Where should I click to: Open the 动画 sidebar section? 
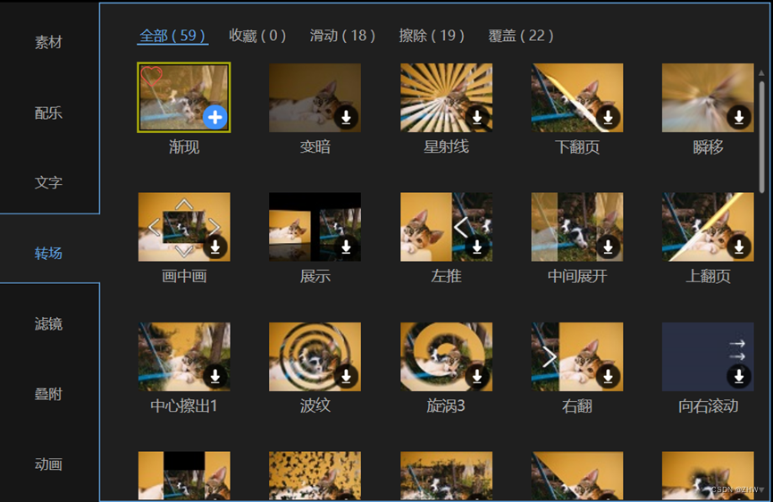tap(48, 464)
